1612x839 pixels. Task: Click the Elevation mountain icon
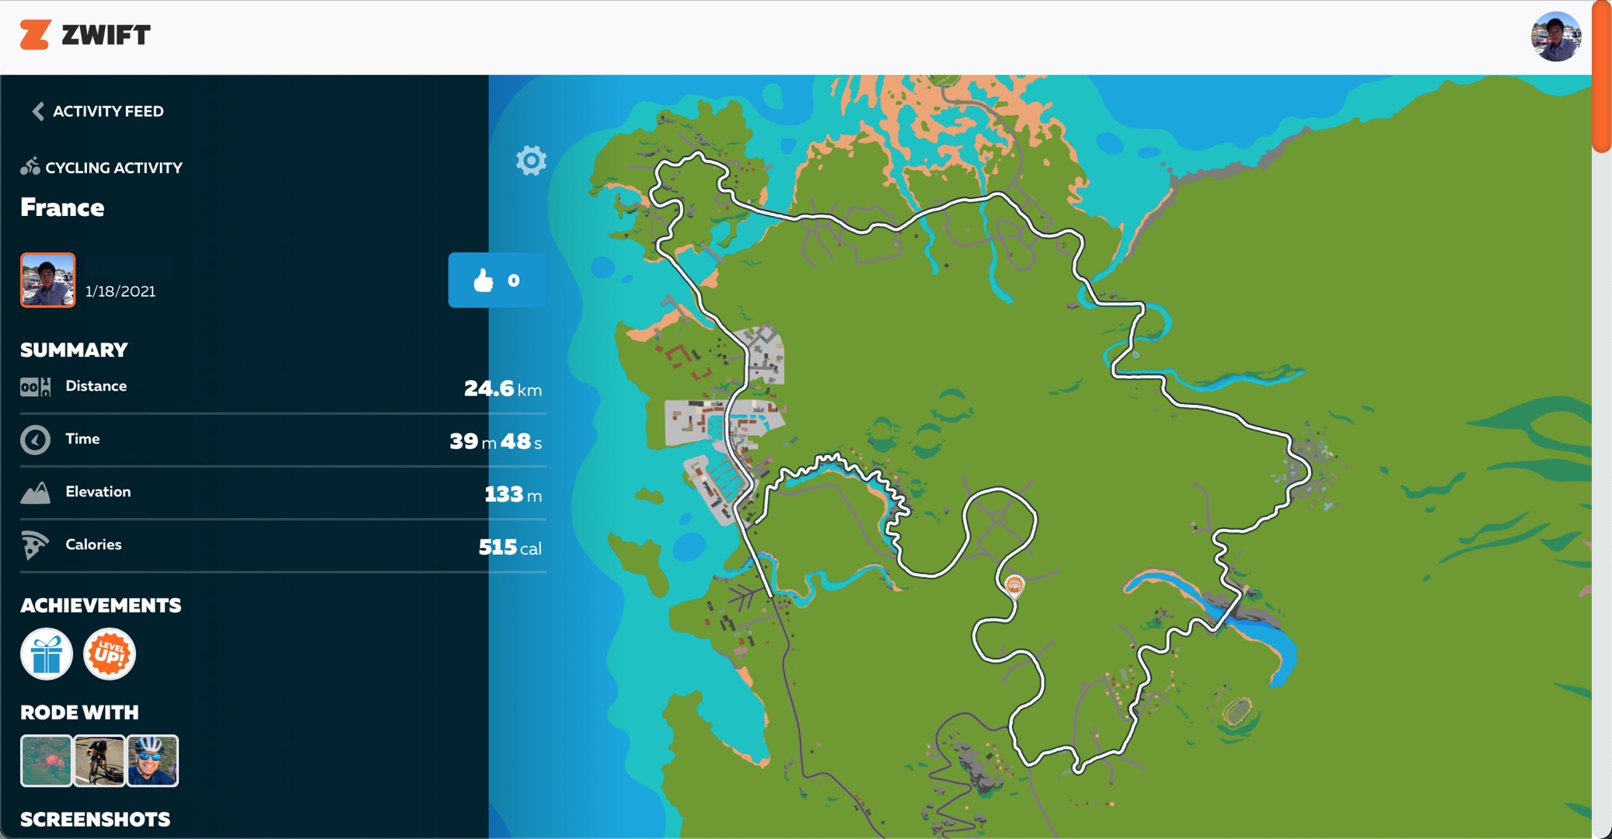point(35,493)
